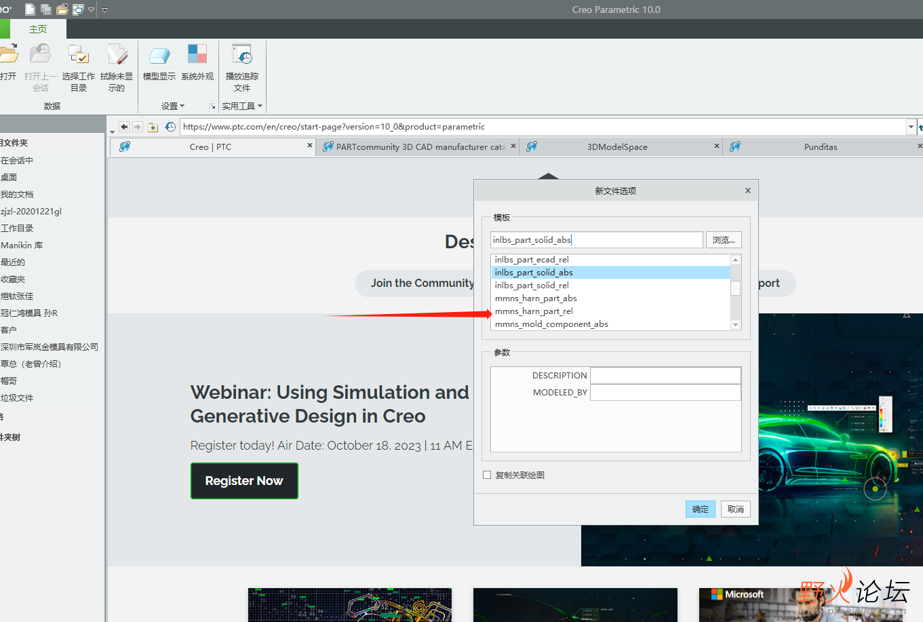Click template list scroll down arrow
The height and width of the screenshot is (622, 923).
coord(736,325)
